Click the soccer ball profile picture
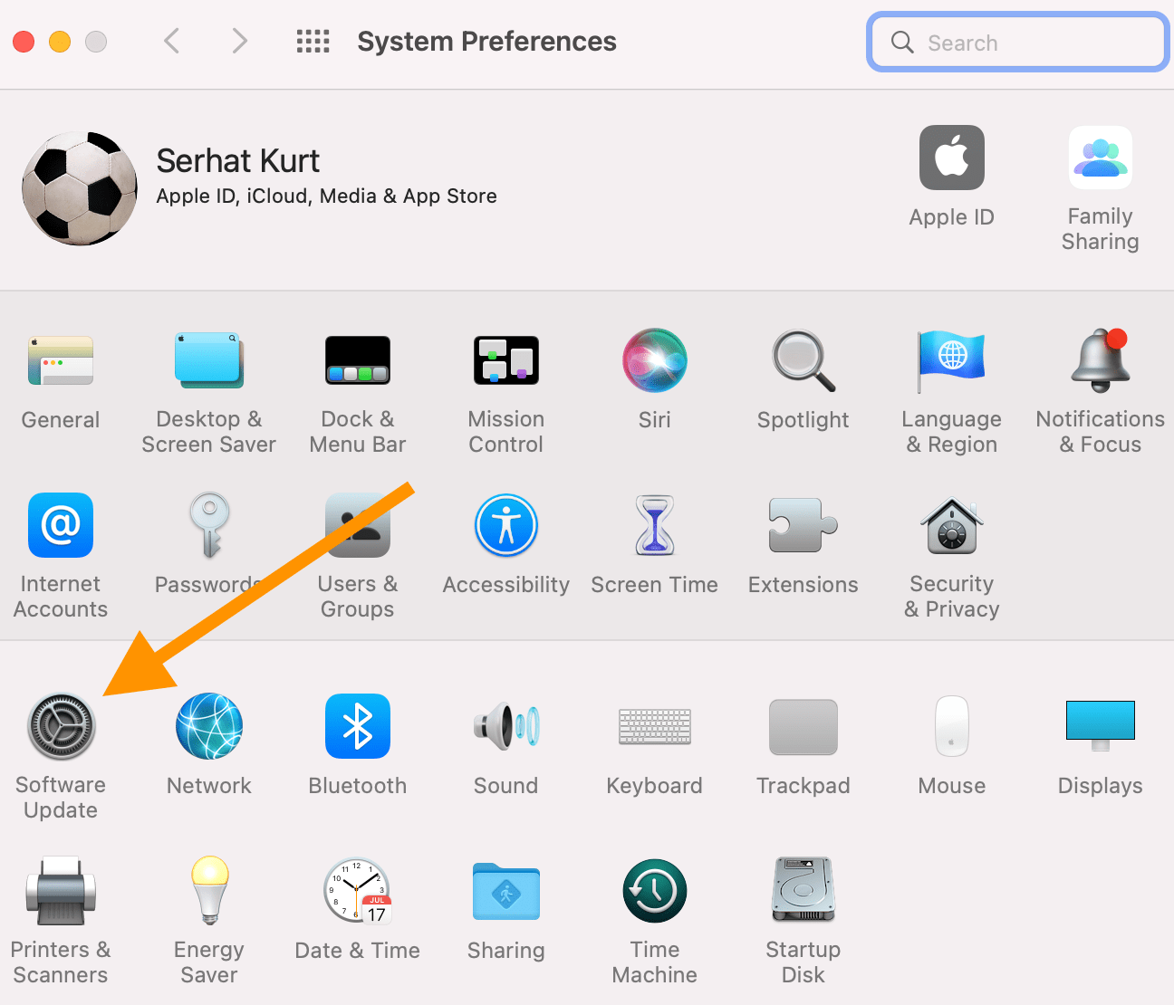 [x=80, y=188]
